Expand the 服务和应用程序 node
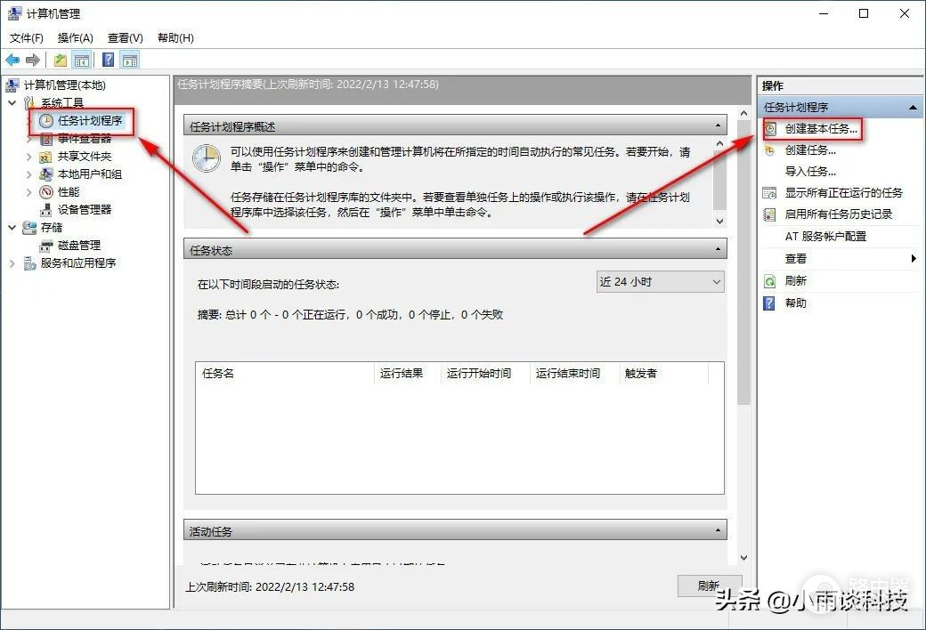 point(12,263)
